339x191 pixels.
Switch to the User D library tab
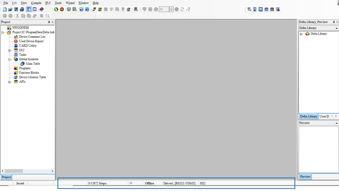click(324, 116)
